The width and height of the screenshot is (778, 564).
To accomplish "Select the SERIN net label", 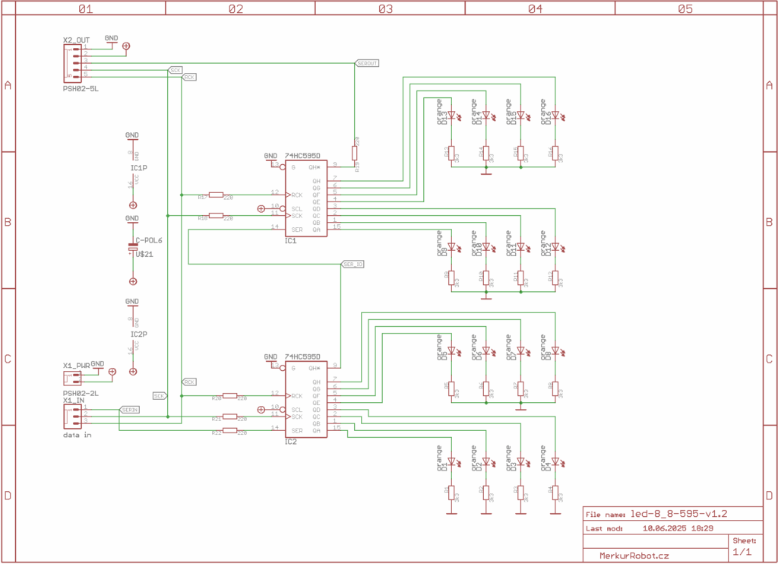I will click(x=129, y=409).
